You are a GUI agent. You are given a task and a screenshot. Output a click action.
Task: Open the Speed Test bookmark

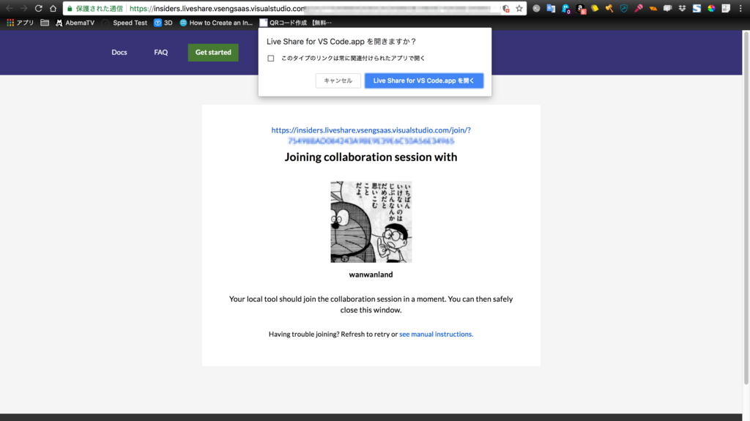125,23
